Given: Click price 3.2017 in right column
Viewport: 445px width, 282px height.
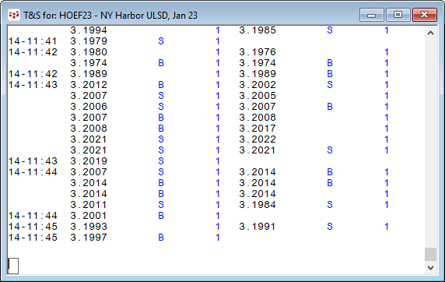Looking at the screenshot, I should coord(258,129).
